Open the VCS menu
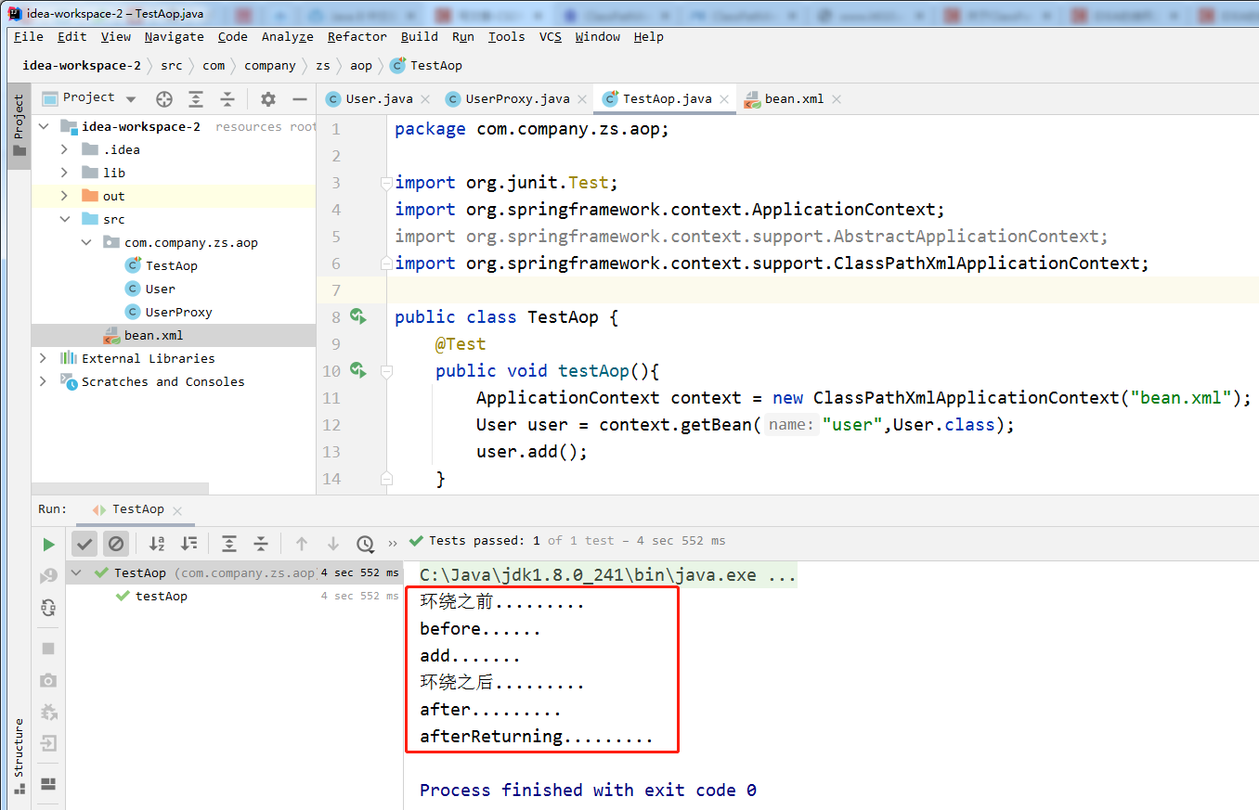The width and height of the screenshot is (1259, 810). pyautogui.click(x=551, y=37)
